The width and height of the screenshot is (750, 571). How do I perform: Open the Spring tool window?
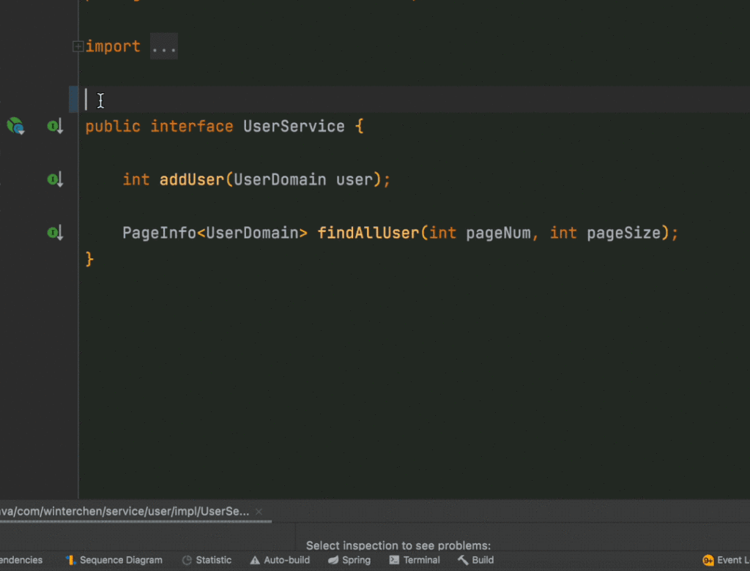click(349, 560)
